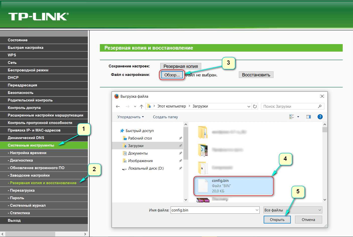Open Безопасность menu item
Screen dimensions: 353x237
click(x=44, y=93)
